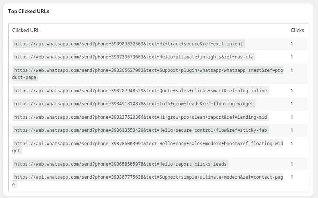Click the click count for blog-inline URL
This screenshot has width=318, height=198.
292,91
